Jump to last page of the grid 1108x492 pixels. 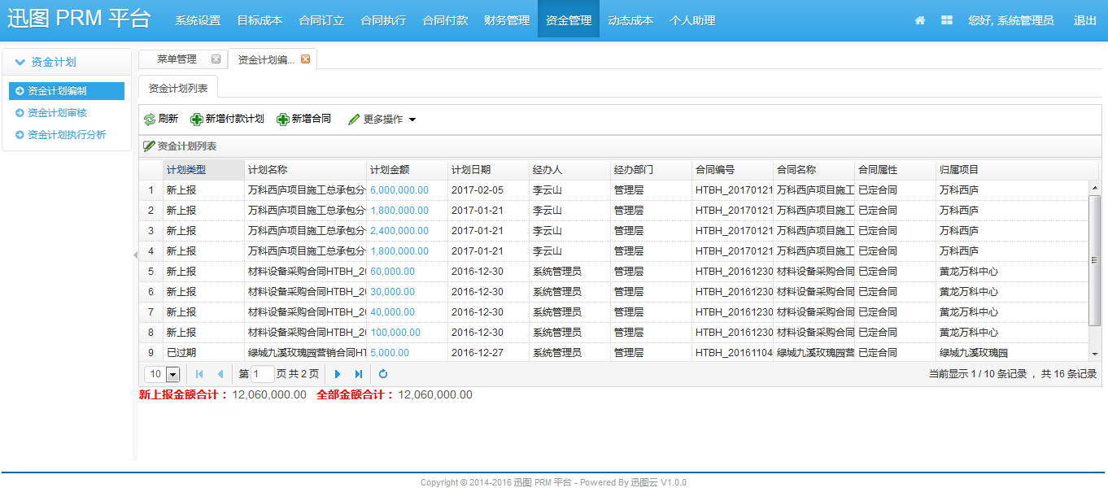tap(359, 374)
